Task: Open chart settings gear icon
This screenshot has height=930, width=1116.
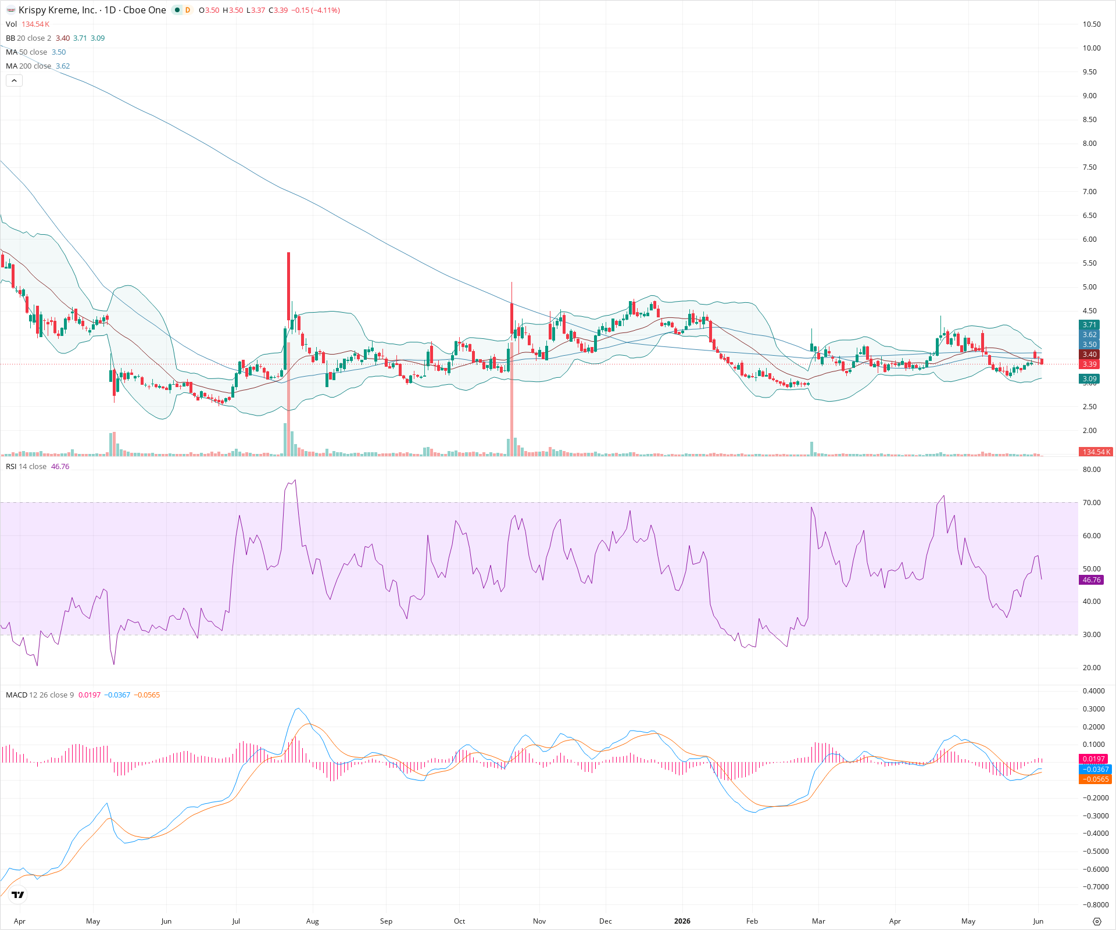Action: pyautogui.click(x=1097, y=921)
